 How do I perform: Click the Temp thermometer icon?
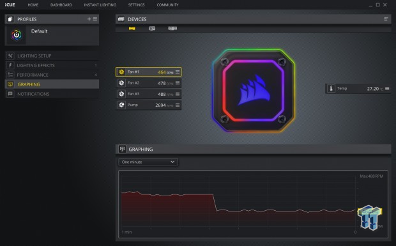tap(331, 89)
